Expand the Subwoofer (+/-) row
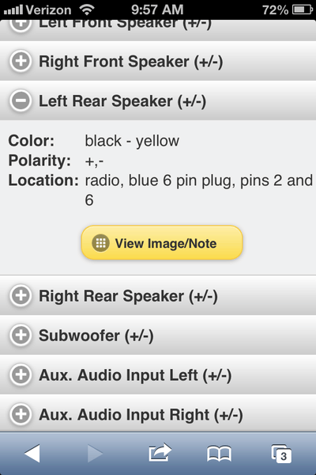This screenshot has height=475, width=316. click(x=158, y=335)
